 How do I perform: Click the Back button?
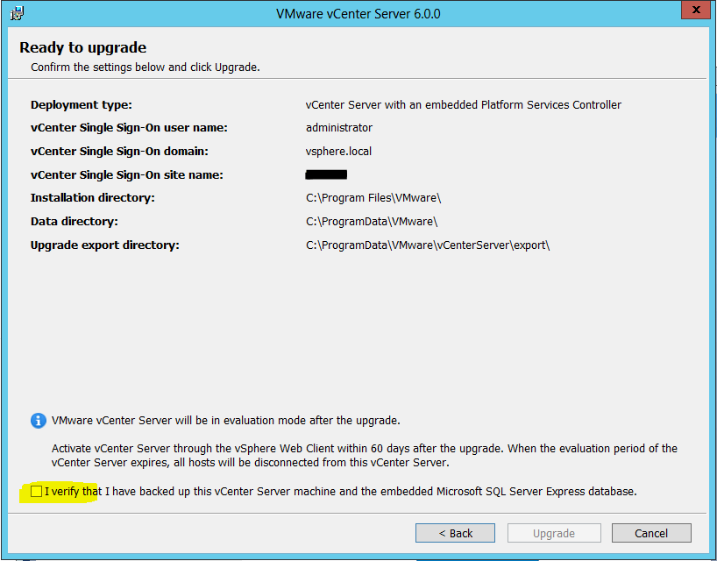[x=455, y=533]
